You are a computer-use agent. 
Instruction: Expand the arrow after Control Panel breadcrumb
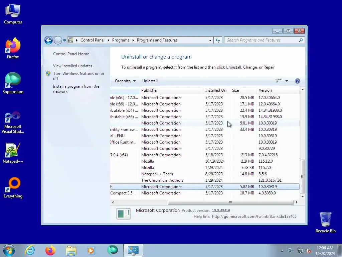tap(109, 40)
